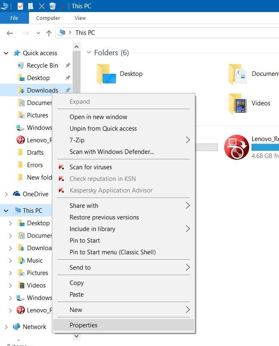Choose Pin to Start menu (Classic Shell)

pos(124,252)
